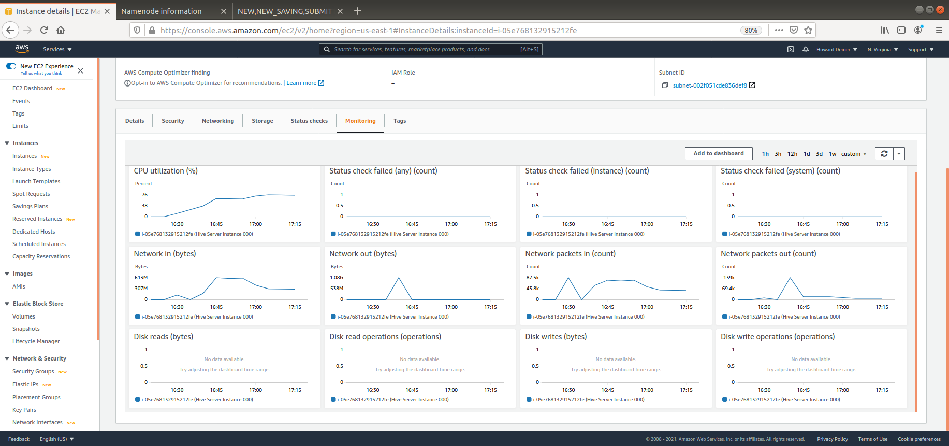Open the Firefox hamburger menu
The height and width of the screenshot is (446, 949).
tap(939, 30)
